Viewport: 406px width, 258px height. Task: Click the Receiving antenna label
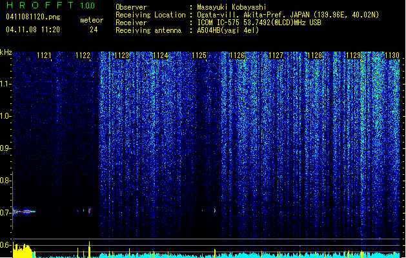coord(148,30)
